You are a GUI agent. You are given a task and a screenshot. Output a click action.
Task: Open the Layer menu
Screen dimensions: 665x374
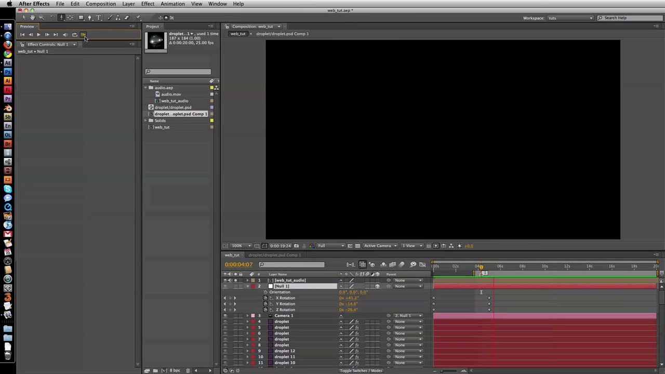(128, 4)
